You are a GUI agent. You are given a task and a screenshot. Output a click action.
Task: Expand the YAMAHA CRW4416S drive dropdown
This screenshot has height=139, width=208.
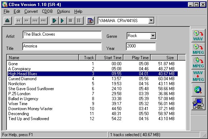(x=151, y=21)
